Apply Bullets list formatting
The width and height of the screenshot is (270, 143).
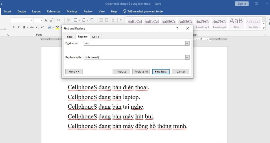(75, 20)
